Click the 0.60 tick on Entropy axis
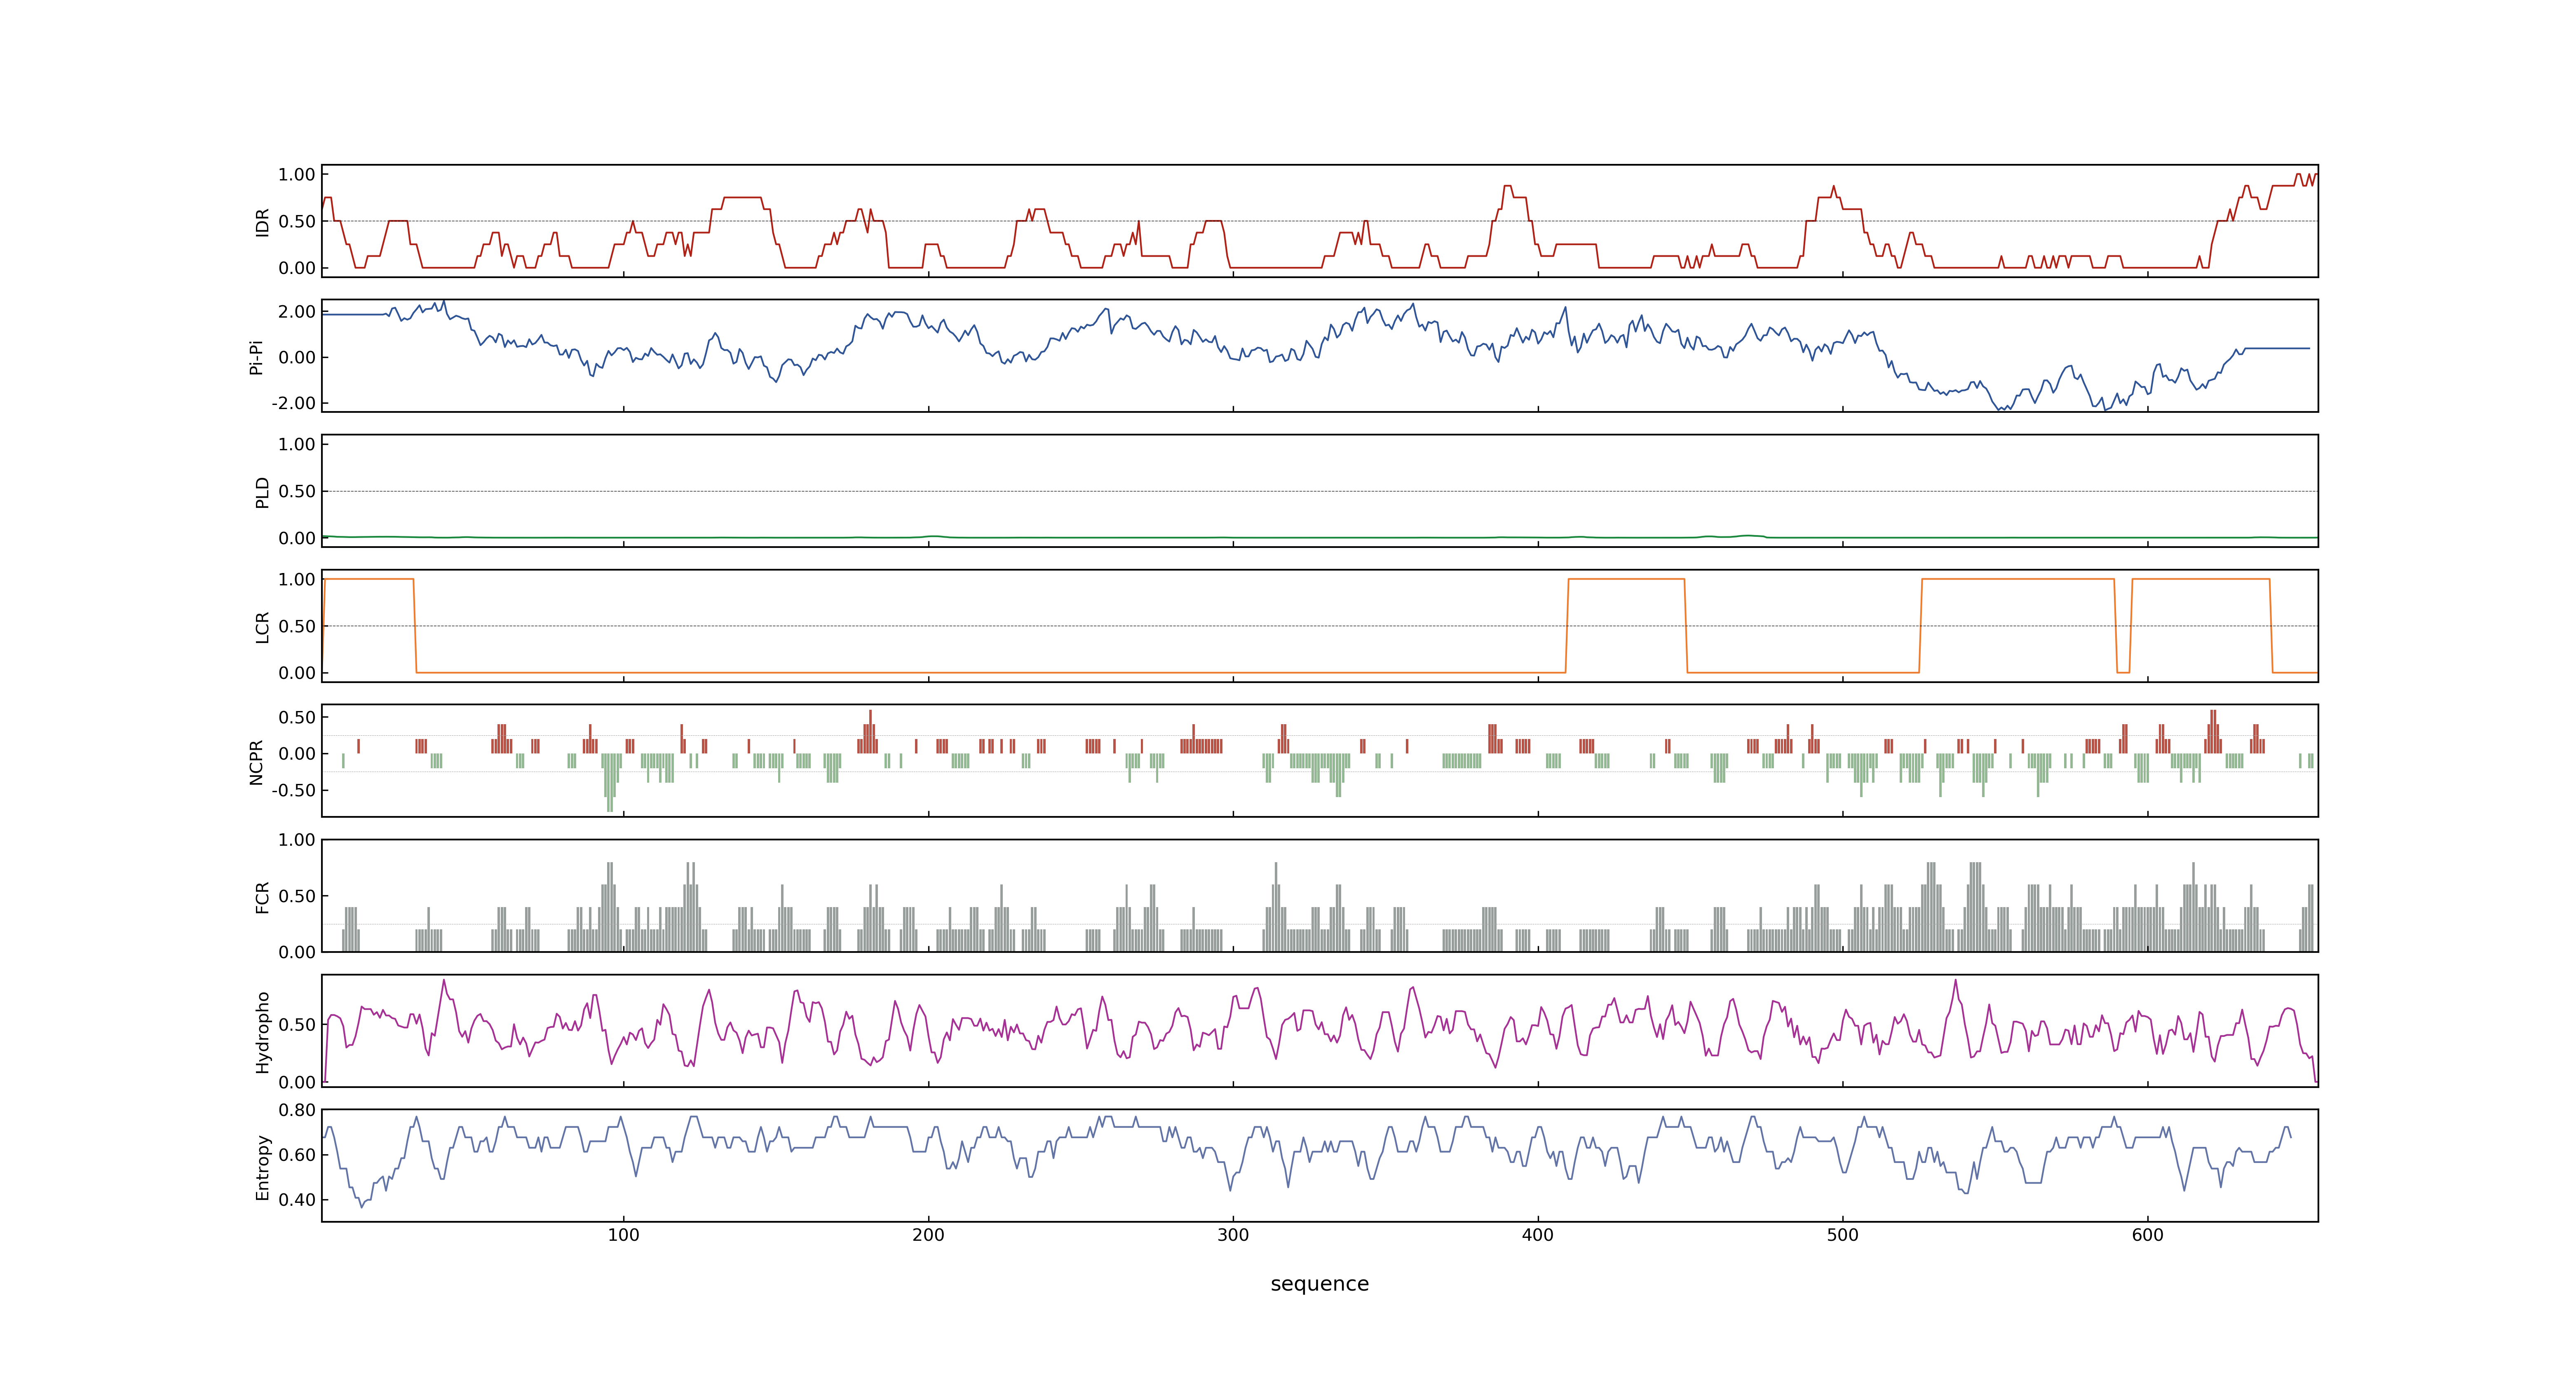The height and width of the screenshot is (1373, 2576). 297,1155
